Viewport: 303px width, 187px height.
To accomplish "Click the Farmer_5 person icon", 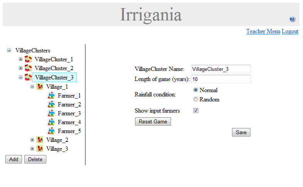I will click(x=51, y=131).
